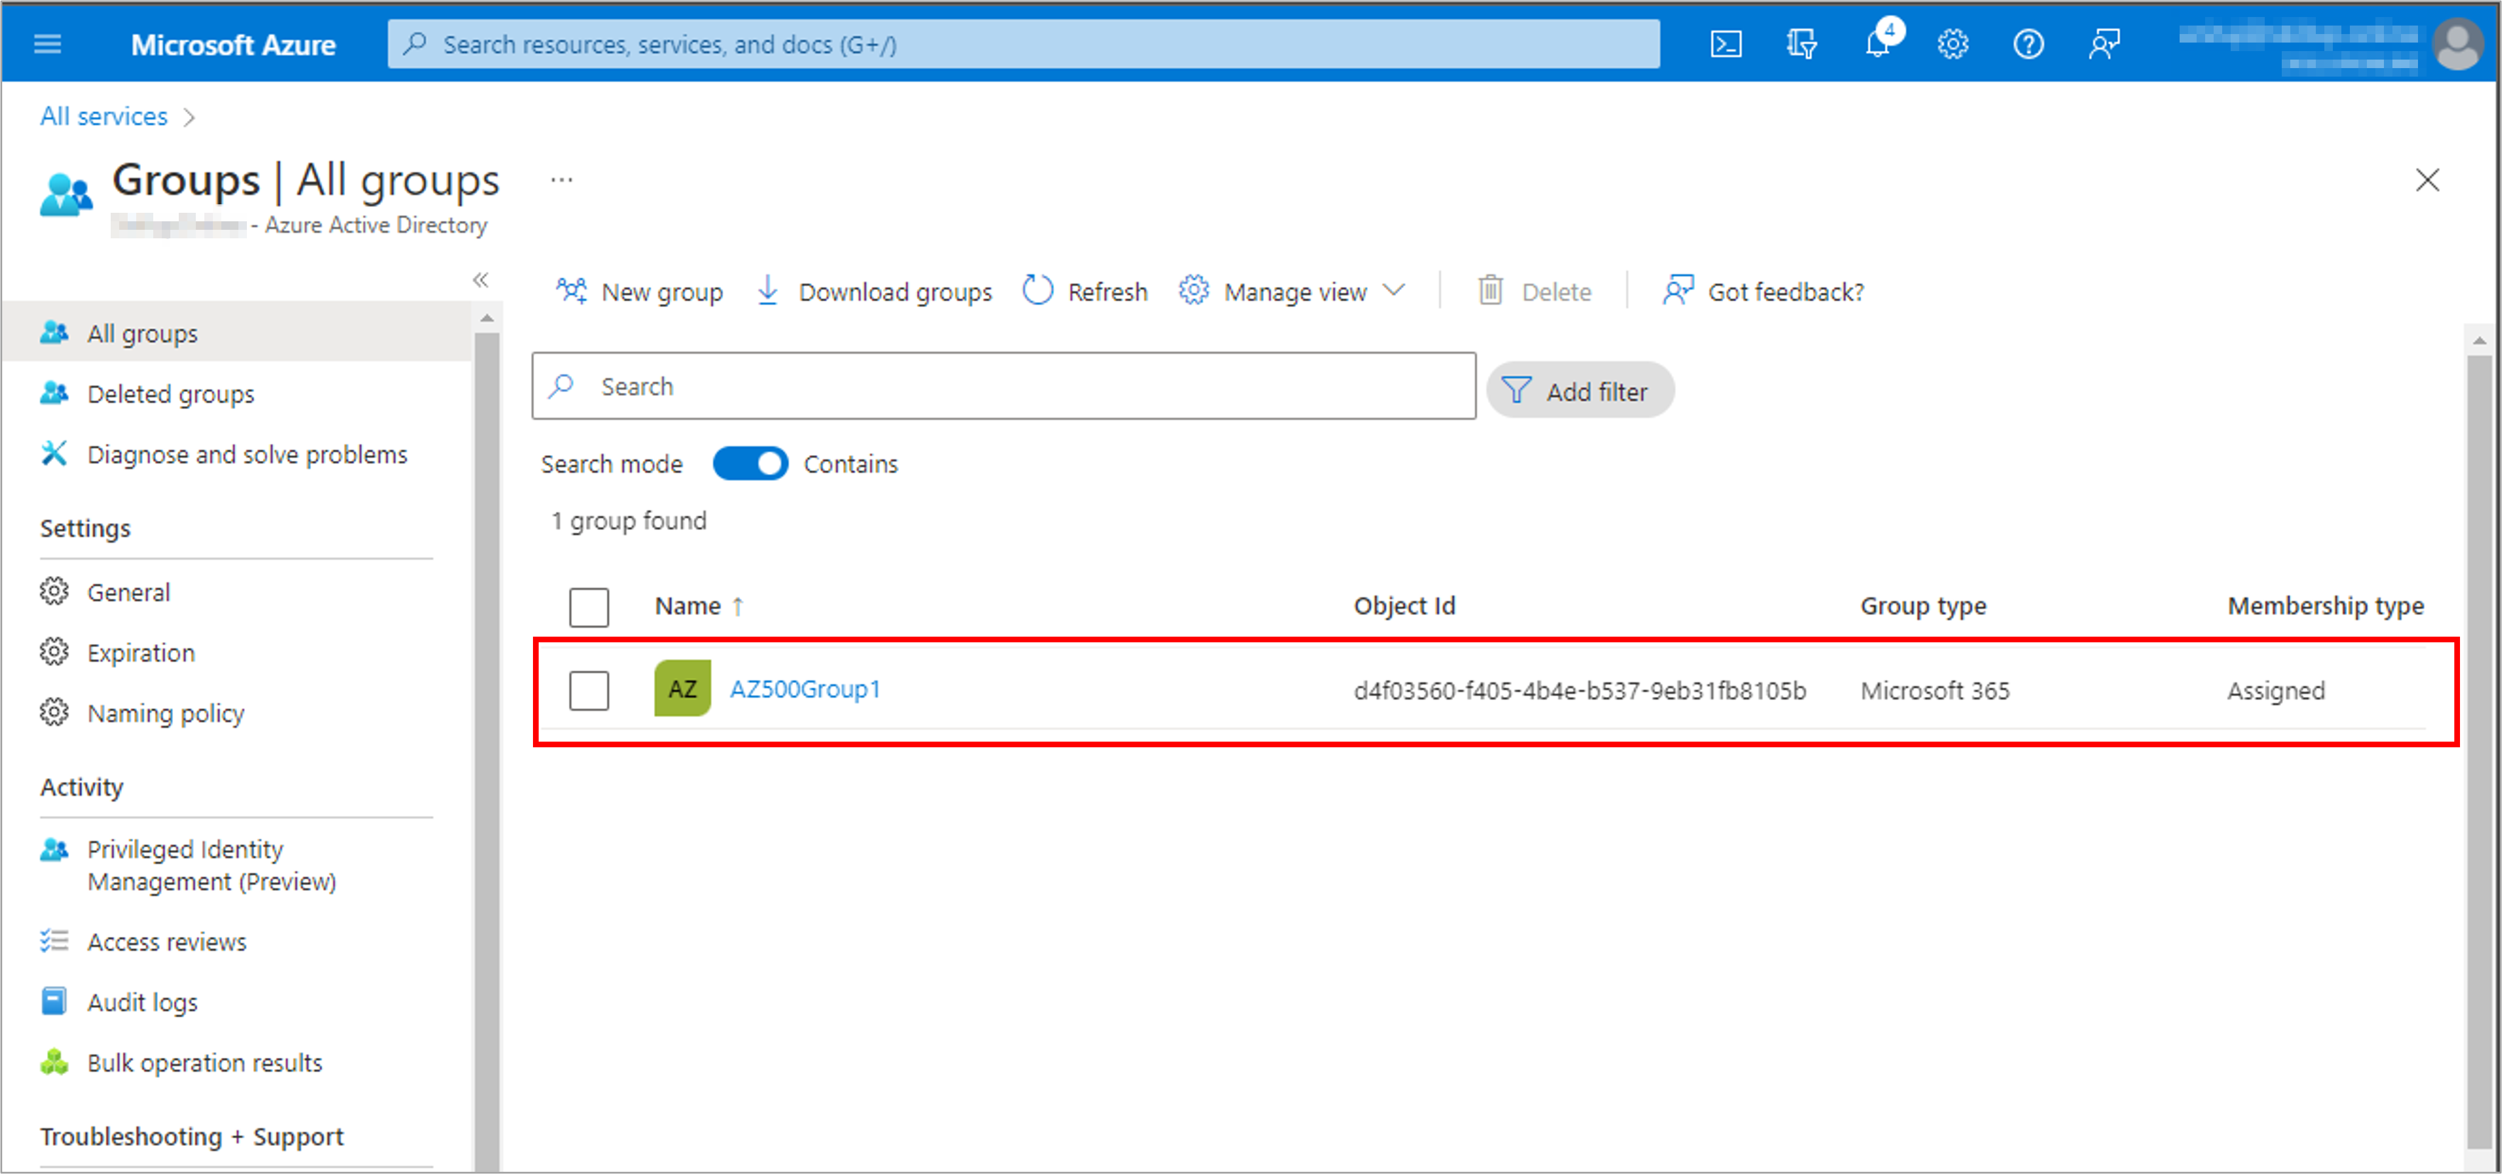This screenshot has height=1174, width=2502.
Task: Click the sidebar vertical scrollbar
Action: click(486, 752)
